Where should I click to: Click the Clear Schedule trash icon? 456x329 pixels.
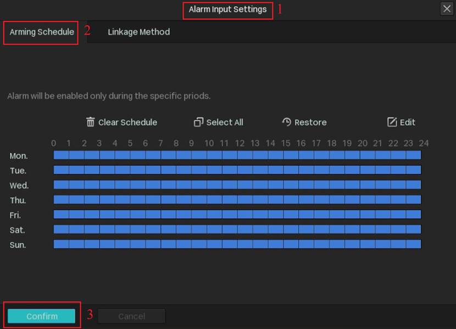[x=91, y=122]
